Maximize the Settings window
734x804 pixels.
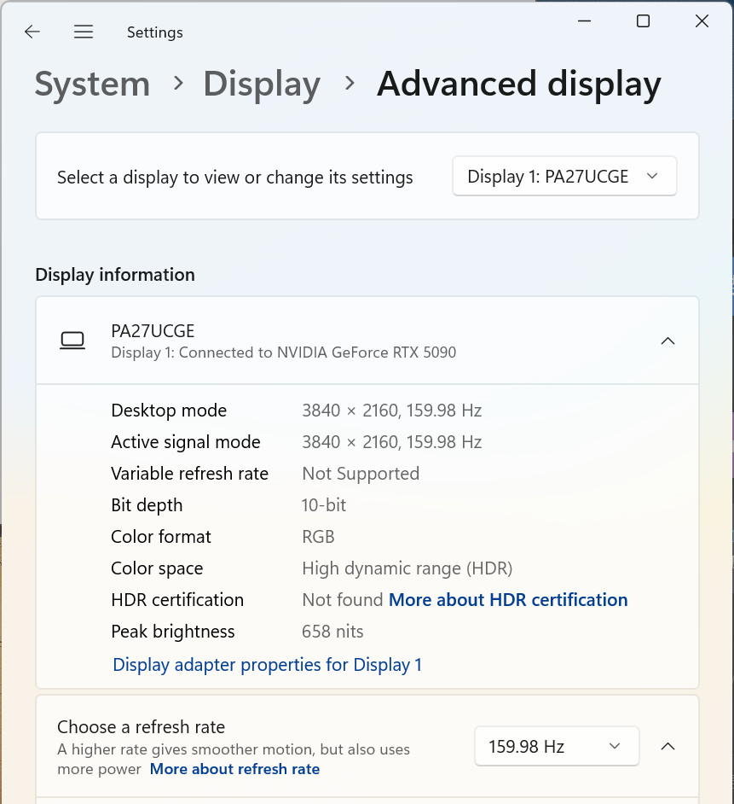click(643, 21)
